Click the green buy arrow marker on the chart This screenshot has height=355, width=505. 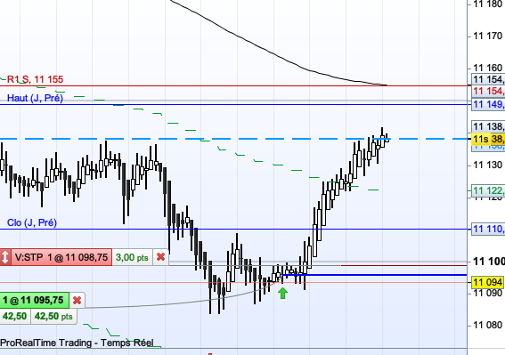[x=282, y=293]
